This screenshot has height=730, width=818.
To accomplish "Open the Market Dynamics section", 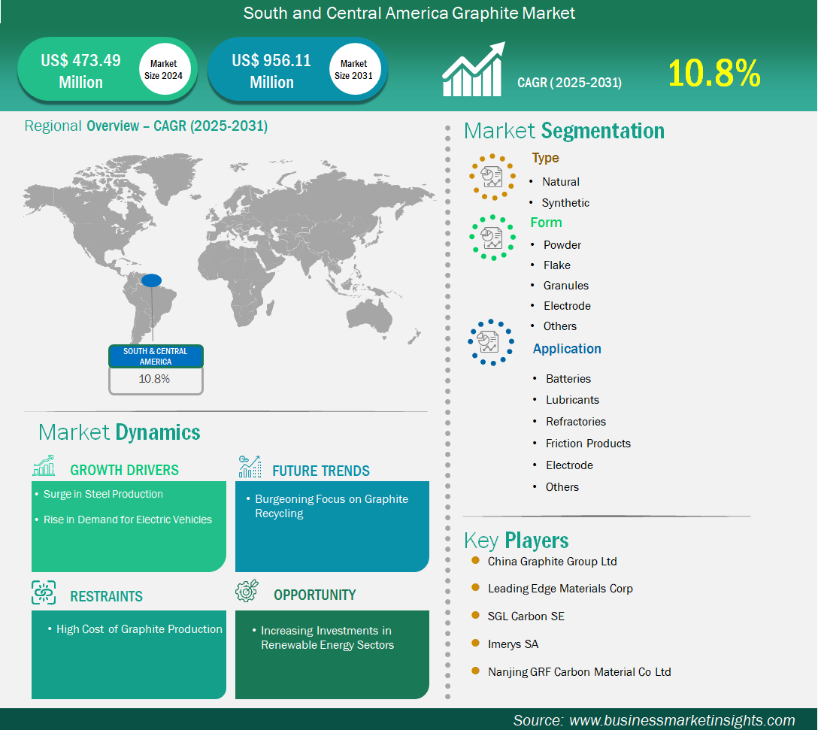I will point(120,432).
